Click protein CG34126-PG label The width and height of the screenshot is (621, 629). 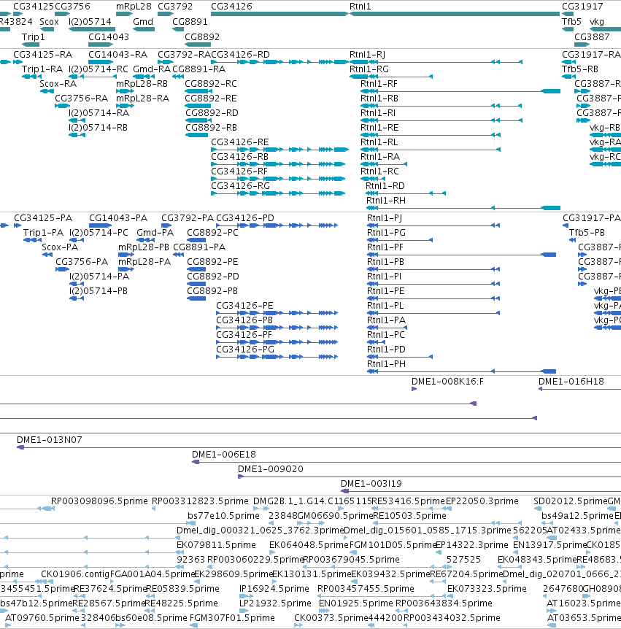(245, 350)
